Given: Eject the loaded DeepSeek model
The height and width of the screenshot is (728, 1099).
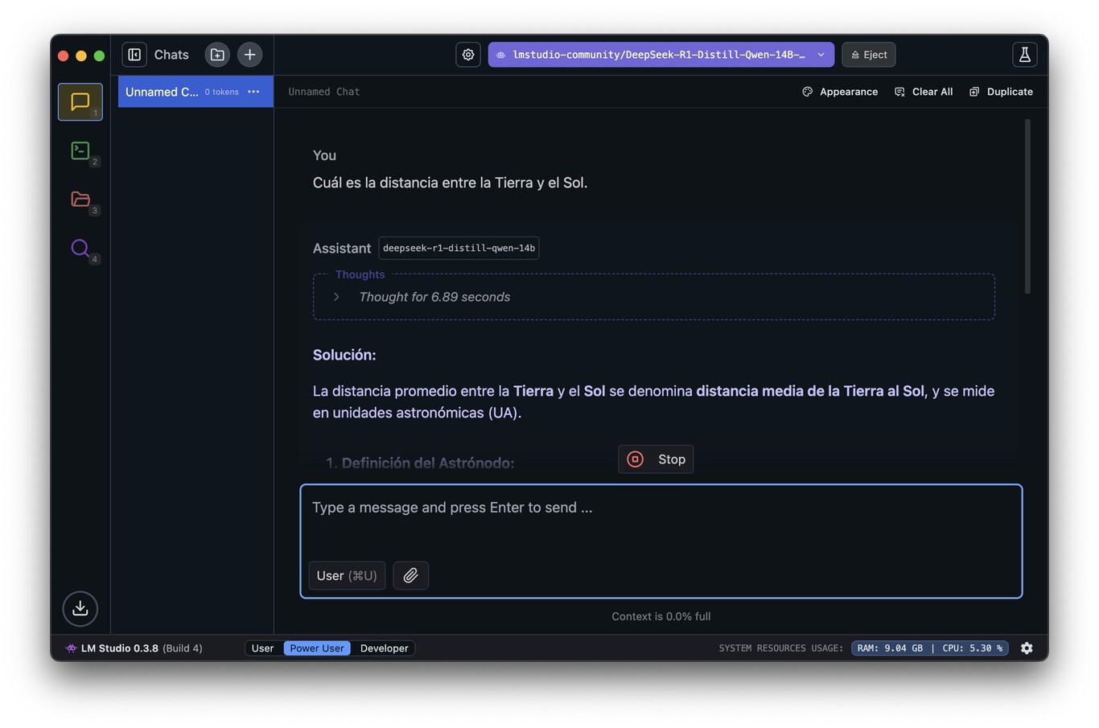Looking at the screenshot, I should tap(868, 54).
